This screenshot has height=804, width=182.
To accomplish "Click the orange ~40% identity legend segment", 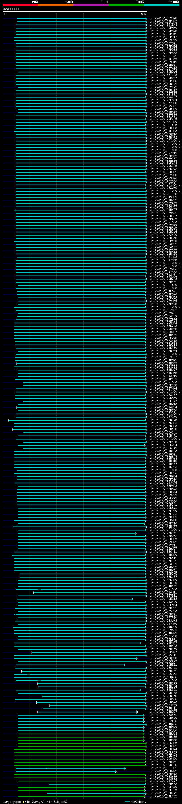I will (x=56, y=5).
